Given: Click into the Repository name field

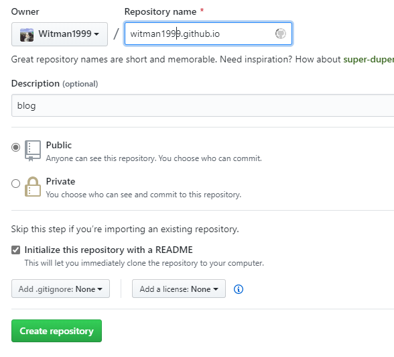Looking at the screenshot, I should [x=208, y=34].
